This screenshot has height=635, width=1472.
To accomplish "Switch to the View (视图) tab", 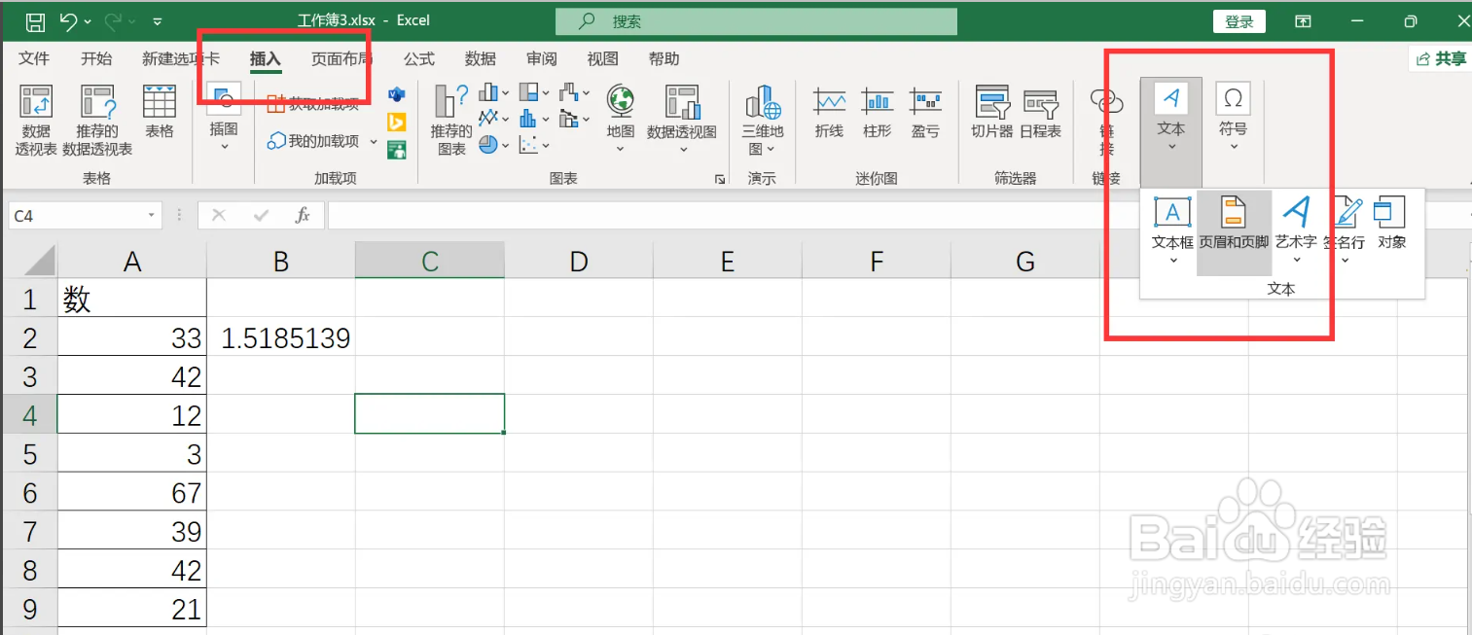I will point(603,59).
